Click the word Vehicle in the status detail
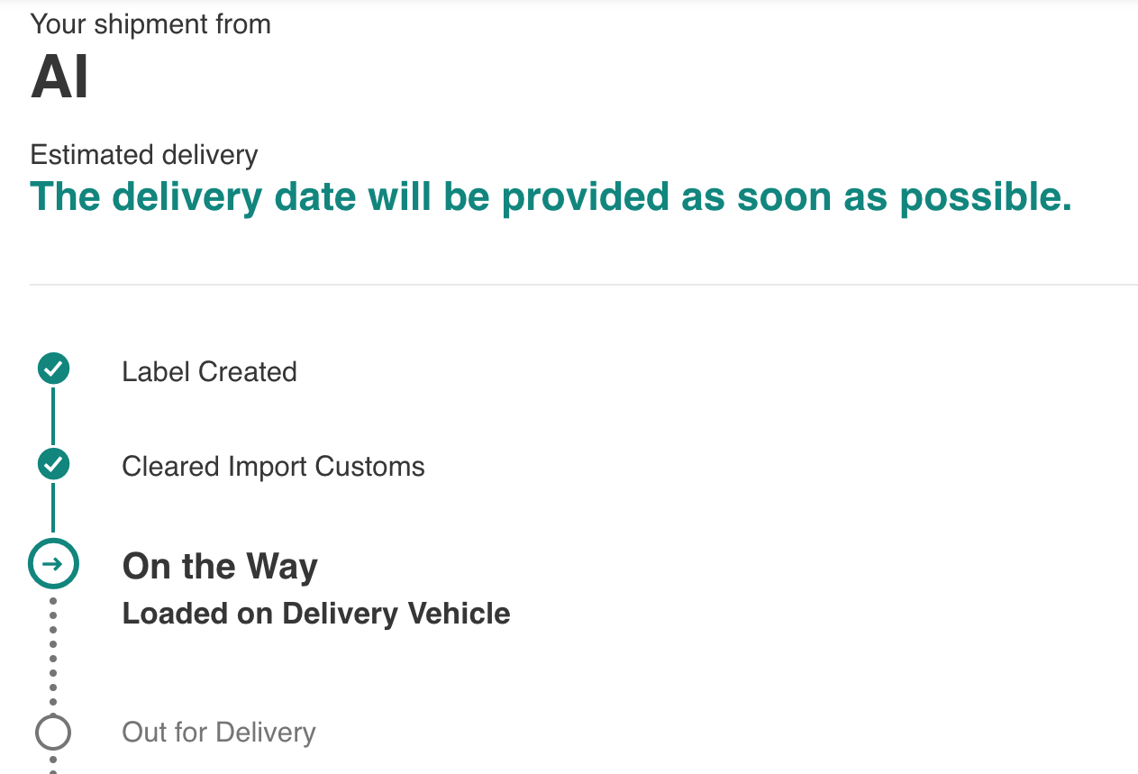 [460, 614]
